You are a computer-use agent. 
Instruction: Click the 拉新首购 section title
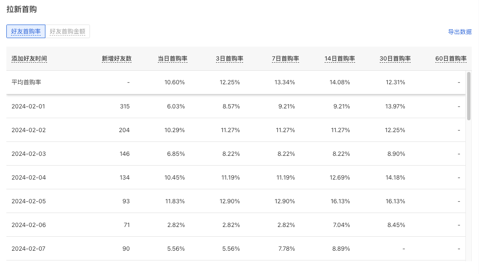[x=22, y=9]
